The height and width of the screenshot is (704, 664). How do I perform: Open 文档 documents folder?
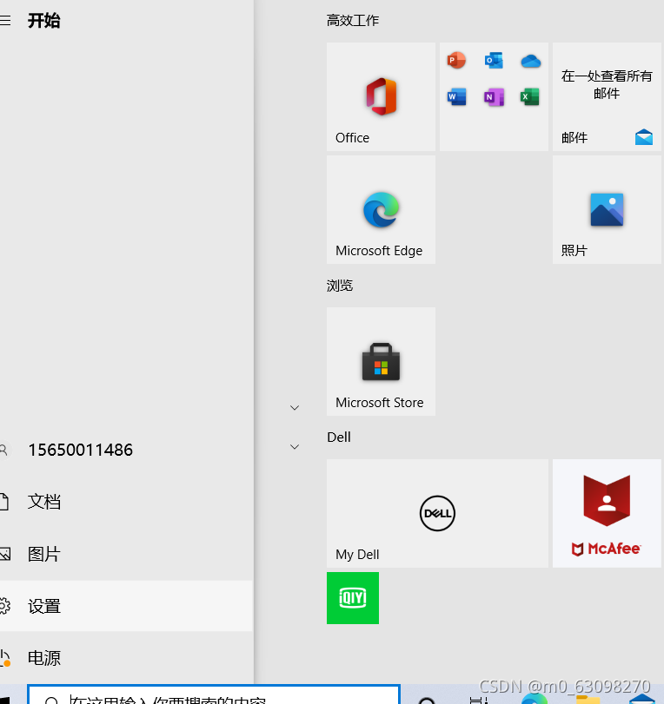click(x=126, y=502)
